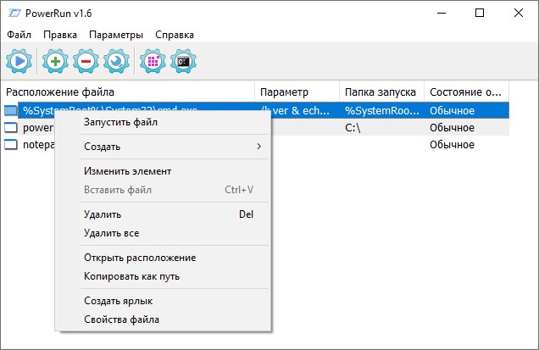The image size is (539, 350).
Task: Choose Открыть расположение menu entry
Action: (140, 258)
